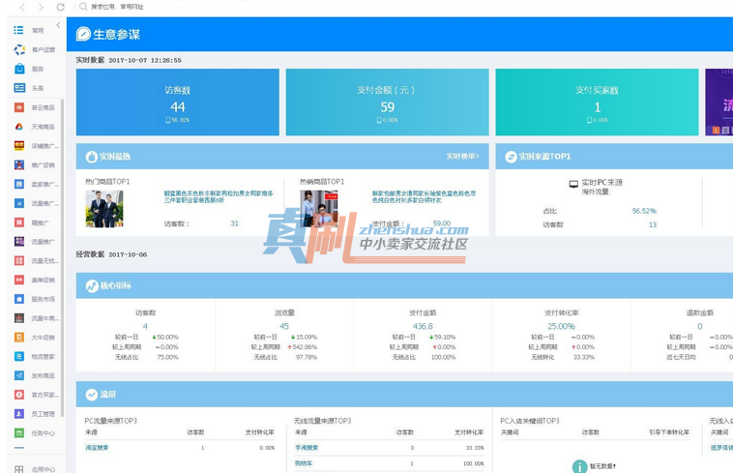Open the 美单促销 app icon
733x473 pixels.
(x=19, y=280)
